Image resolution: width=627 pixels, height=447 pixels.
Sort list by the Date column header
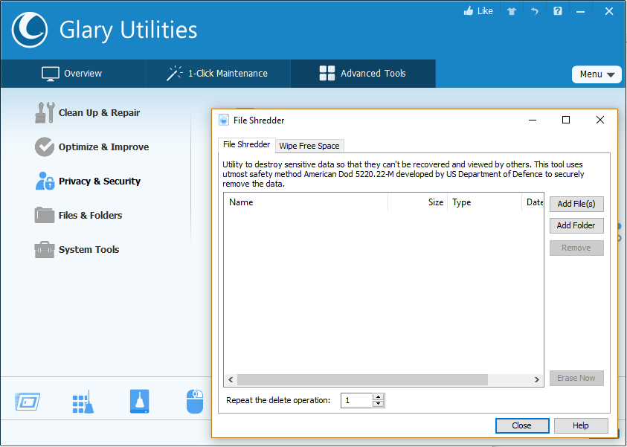(533, 202)
